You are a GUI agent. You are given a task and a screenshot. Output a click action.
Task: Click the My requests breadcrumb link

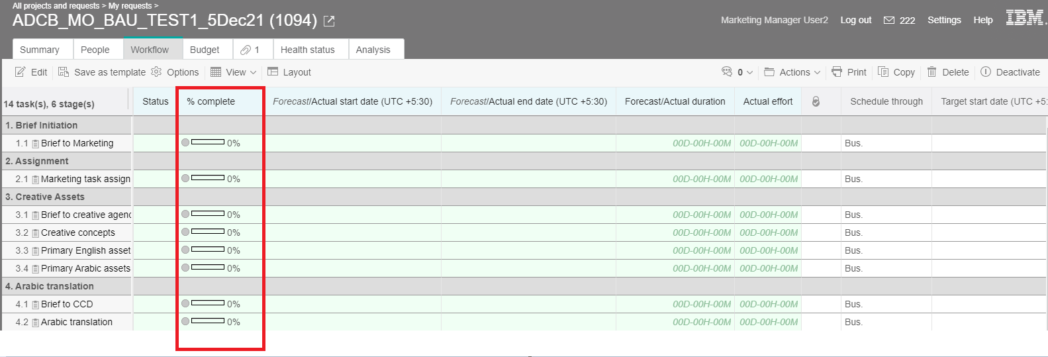130,6
